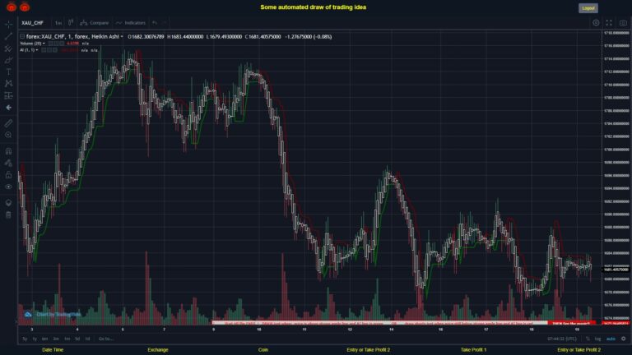Collapse the legend via box before forex:XAU_CHF
This screenshot has width=632, height=355.
pos(22,37)
